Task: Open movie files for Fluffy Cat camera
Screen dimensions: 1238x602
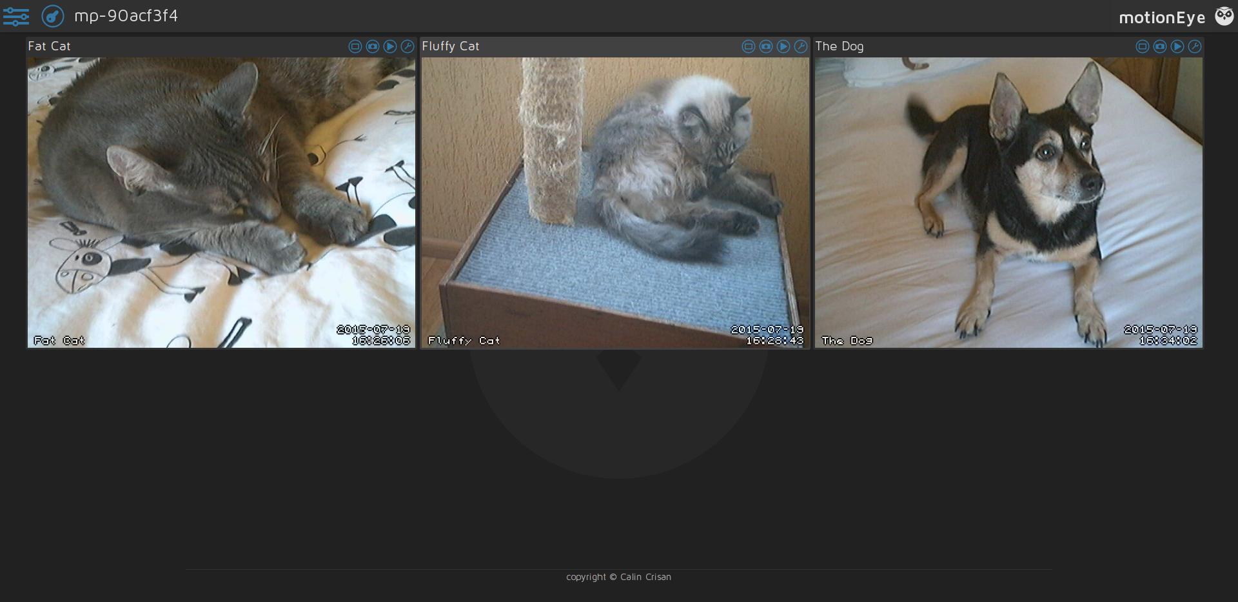Action: pyautogui.click(x=783, y=46)
